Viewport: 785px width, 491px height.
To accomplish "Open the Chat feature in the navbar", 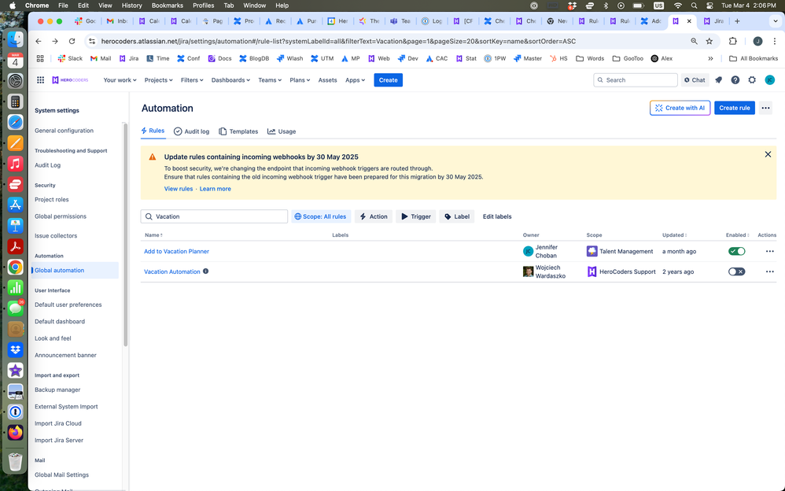I will click(x=695, y=79).
